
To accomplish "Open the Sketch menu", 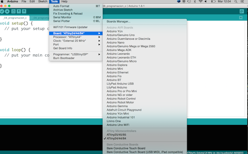I will point(43,2).
